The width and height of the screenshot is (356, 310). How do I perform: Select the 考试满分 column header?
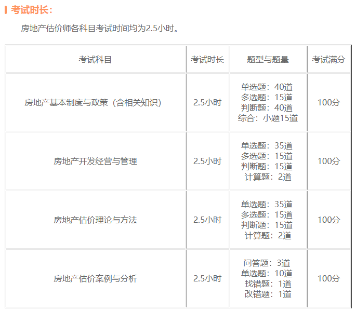328,59
